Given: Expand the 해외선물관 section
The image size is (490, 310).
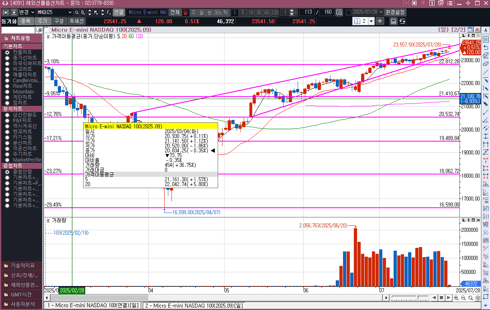Looking at the screenshot, I should 21,285.
